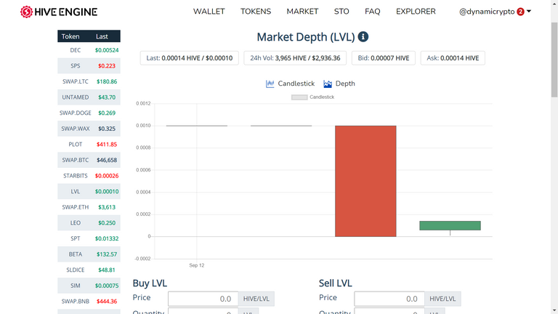Select the LVL token row
This screenshot has width=558, height=314.
[x=89, y=191]
